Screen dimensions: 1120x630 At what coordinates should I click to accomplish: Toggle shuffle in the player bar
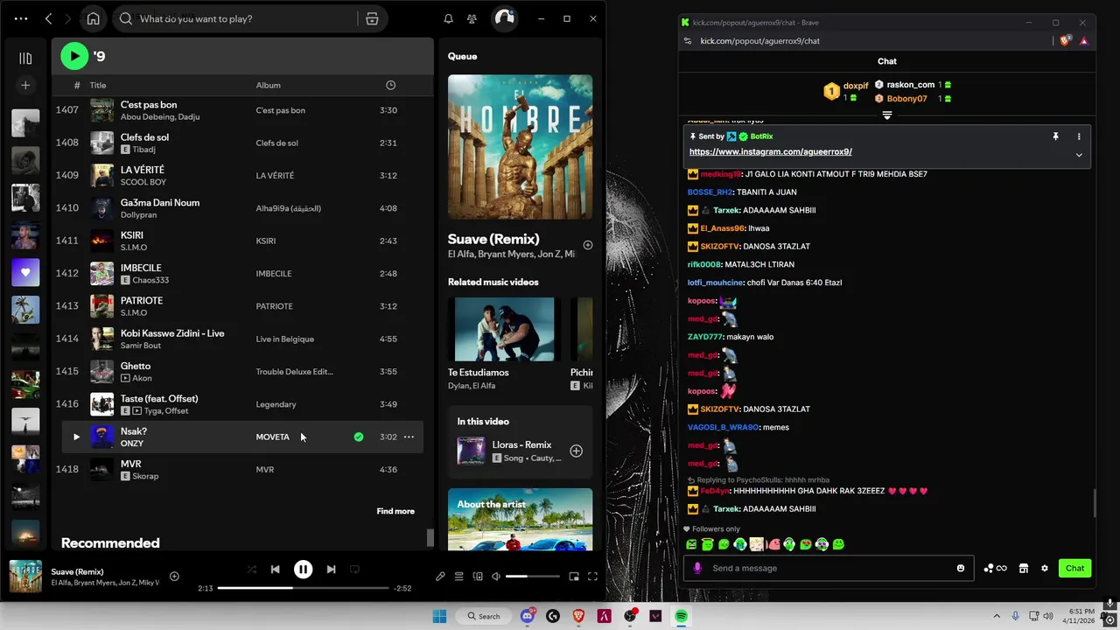click(251, 570)
